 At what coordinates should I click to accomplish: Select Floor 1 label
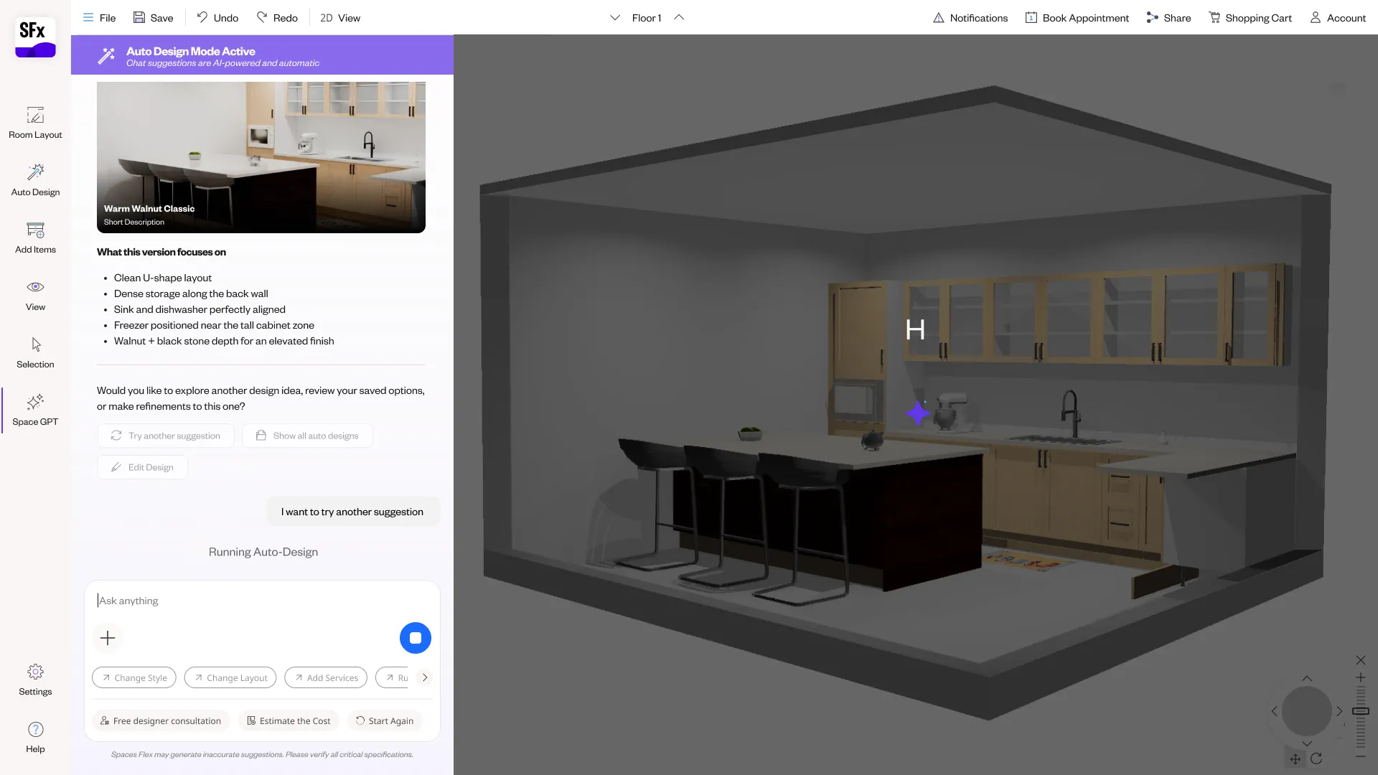647,17
